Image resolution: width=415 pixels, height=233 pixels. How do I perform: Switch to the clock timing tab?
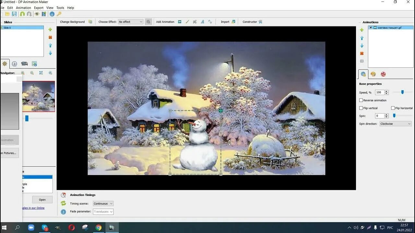(x=14, y=64)
